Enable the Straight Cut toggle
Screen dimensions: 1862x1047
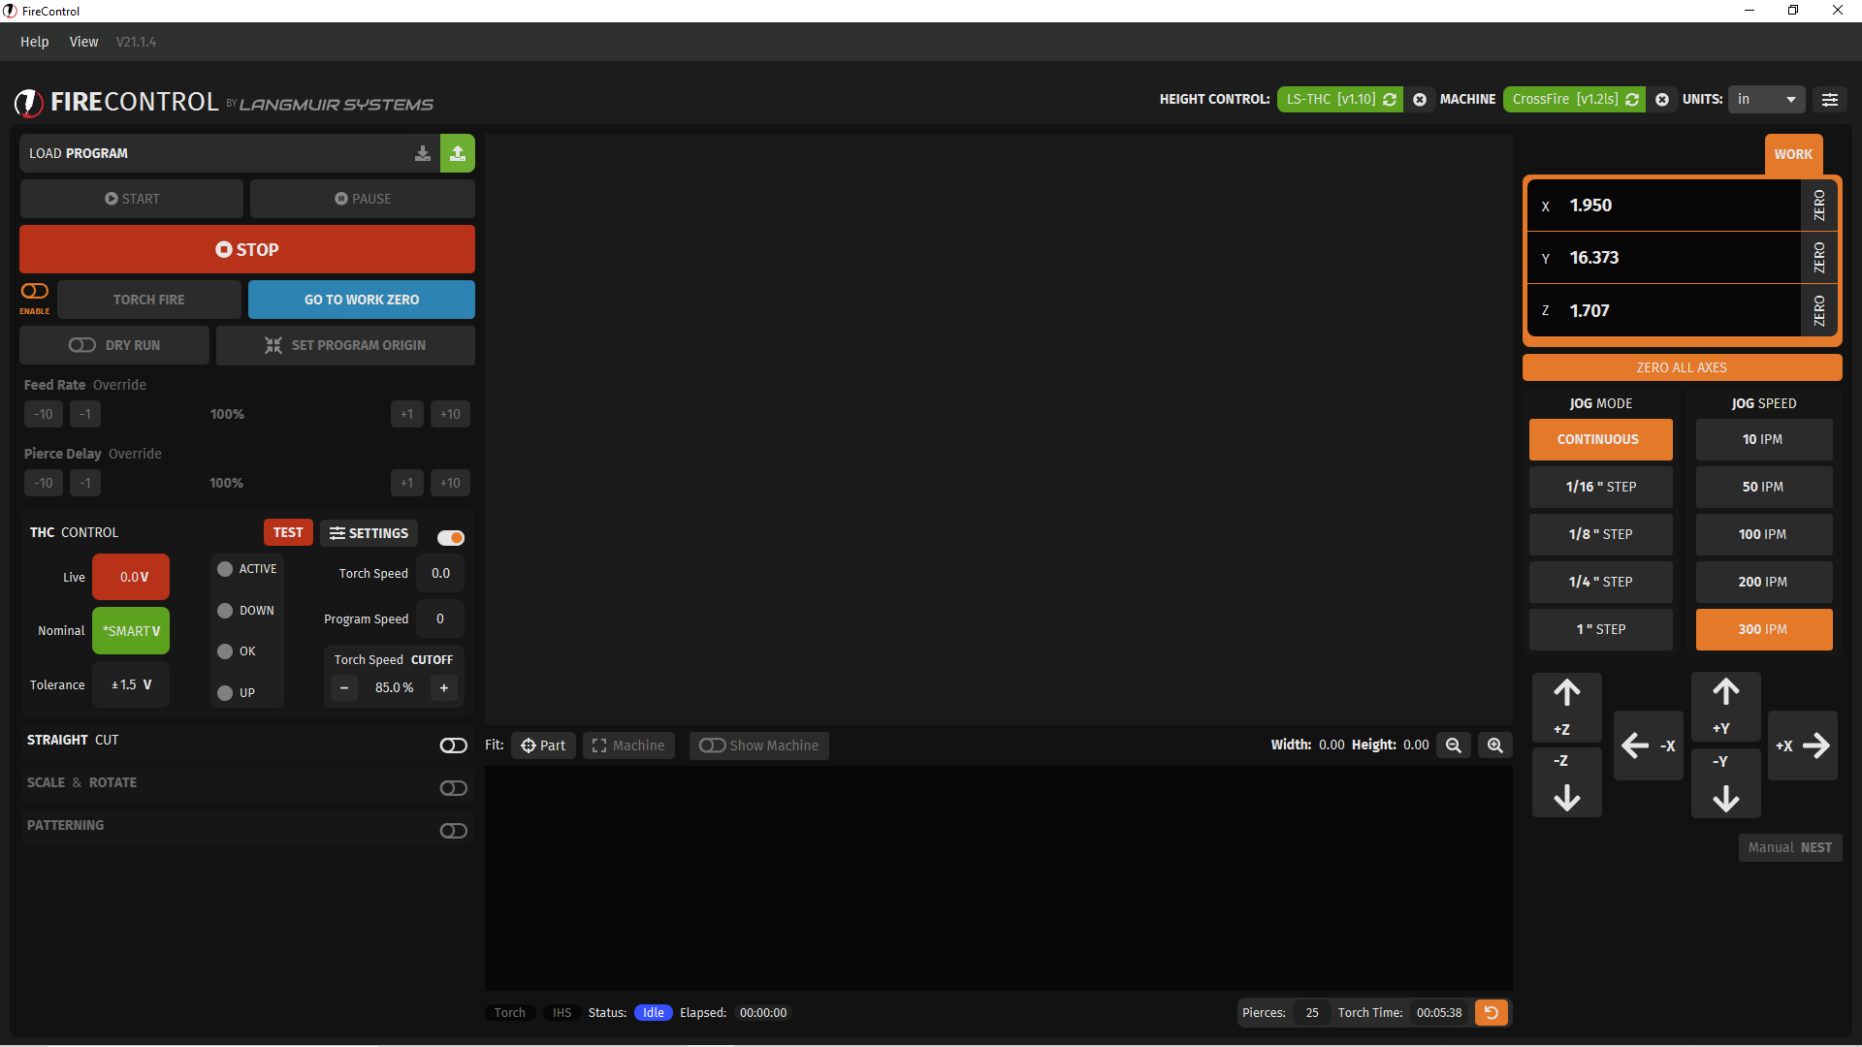453,746
